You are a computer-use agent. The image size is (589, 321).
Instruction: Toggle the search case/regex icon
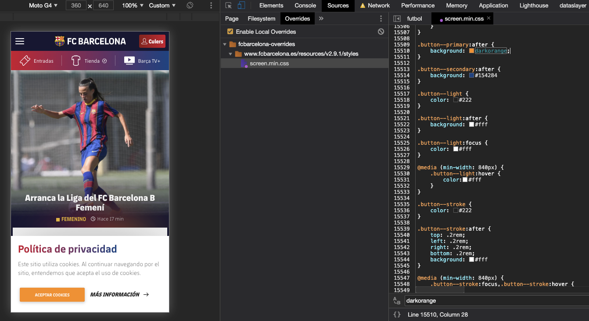[x=397, y=301]
